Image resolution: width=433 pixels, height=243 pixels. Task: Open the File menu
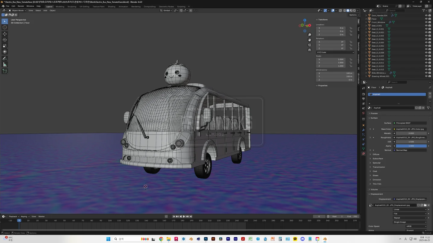[8, 6]
